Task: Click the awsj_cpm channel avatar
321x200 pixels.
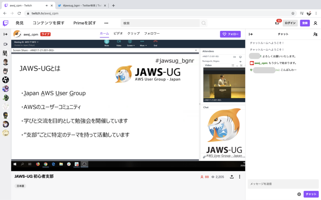Action: pyautogui.click(x=17, y=34)
